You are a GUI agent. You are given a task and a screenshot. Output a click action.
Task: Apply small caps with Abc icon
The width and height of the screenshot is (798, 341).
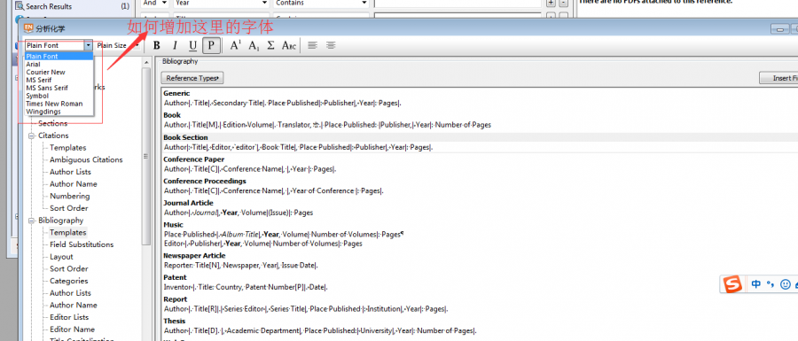coord(289,46)
